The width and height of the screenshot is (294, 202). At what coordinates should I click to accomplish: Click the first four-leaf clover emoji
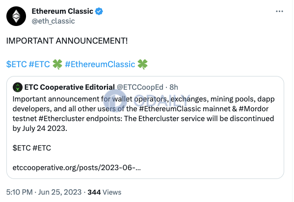tap(57, 64)
